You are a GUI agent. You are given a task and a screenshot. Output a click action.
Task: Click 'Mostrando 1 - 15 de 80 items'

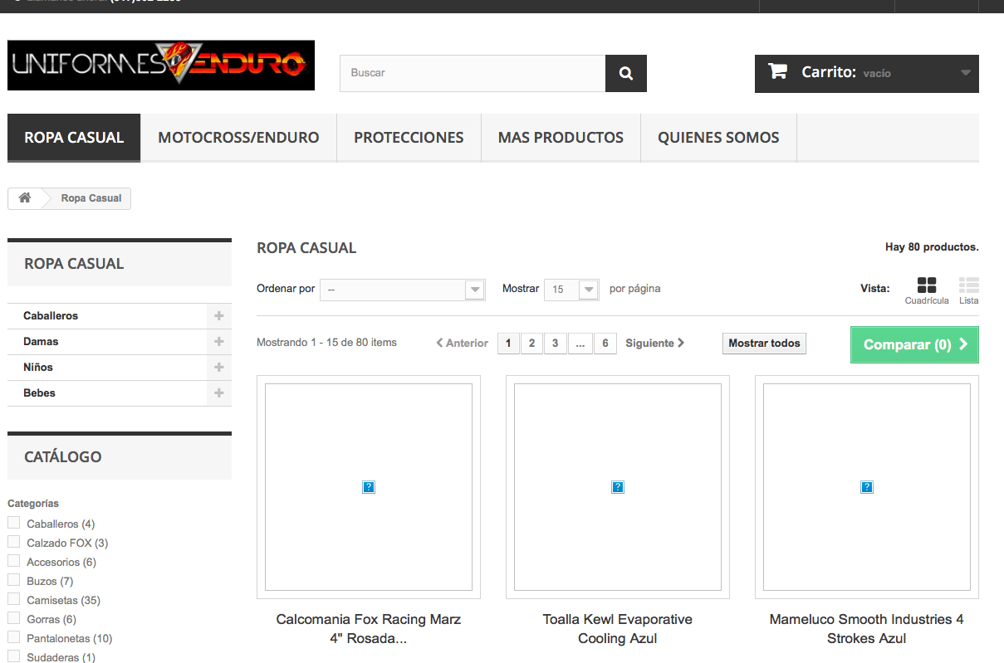pyautogui.click(x=326, y=342)
